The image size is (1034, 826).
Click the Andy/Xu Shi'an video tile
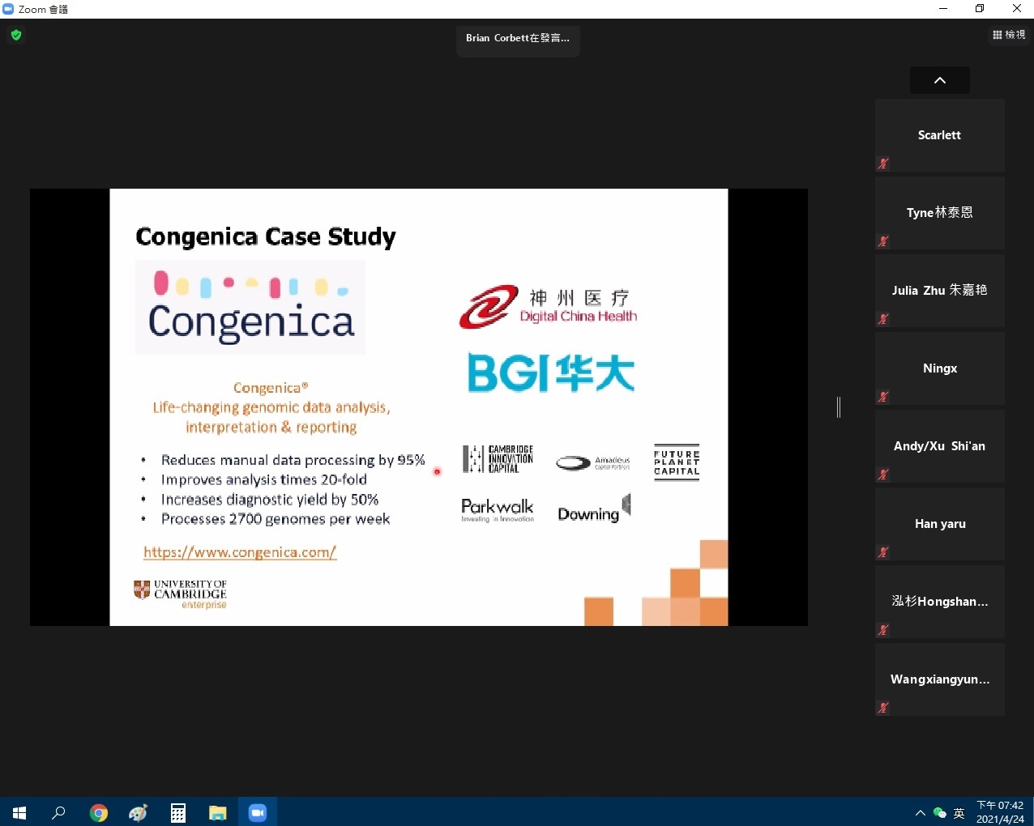point(939,446)
